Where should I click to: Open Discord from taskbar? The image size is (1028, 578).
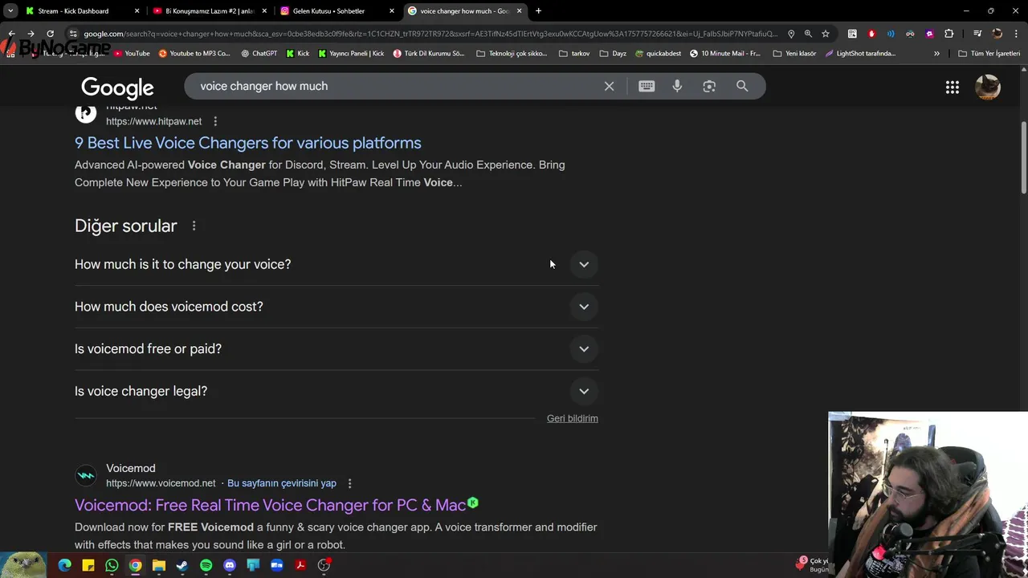[230, 565]
